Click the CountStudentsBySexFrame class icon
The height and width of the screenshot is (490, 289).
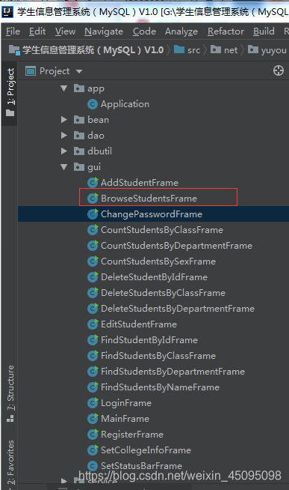(93, 261)
